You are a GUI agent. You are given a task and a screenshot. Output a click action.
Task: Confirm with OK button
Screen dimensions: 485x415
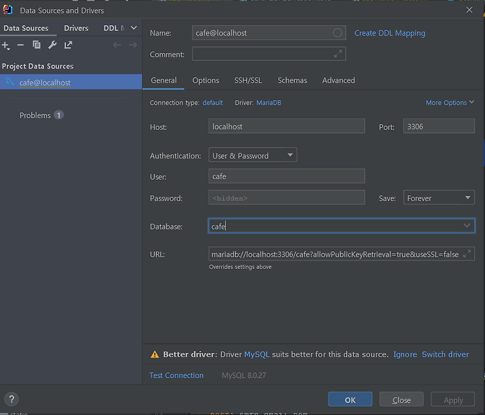[350, 400]
